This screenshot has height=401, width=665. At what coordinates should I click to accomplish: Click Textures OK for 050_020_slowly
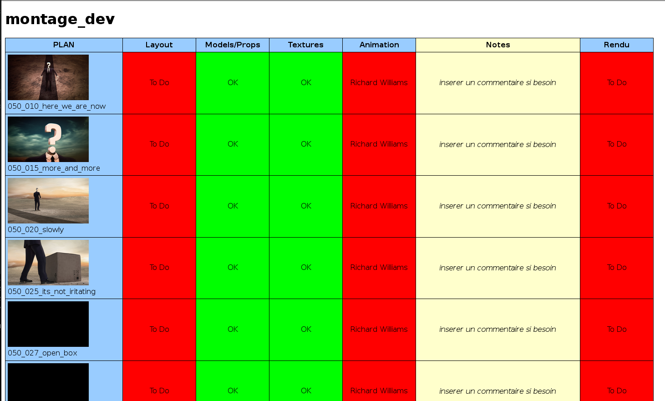[306, 206]
